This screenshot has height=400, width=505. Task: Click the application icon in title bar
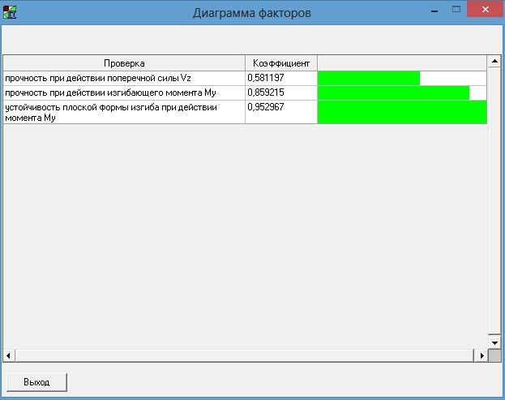coord(11,12)
